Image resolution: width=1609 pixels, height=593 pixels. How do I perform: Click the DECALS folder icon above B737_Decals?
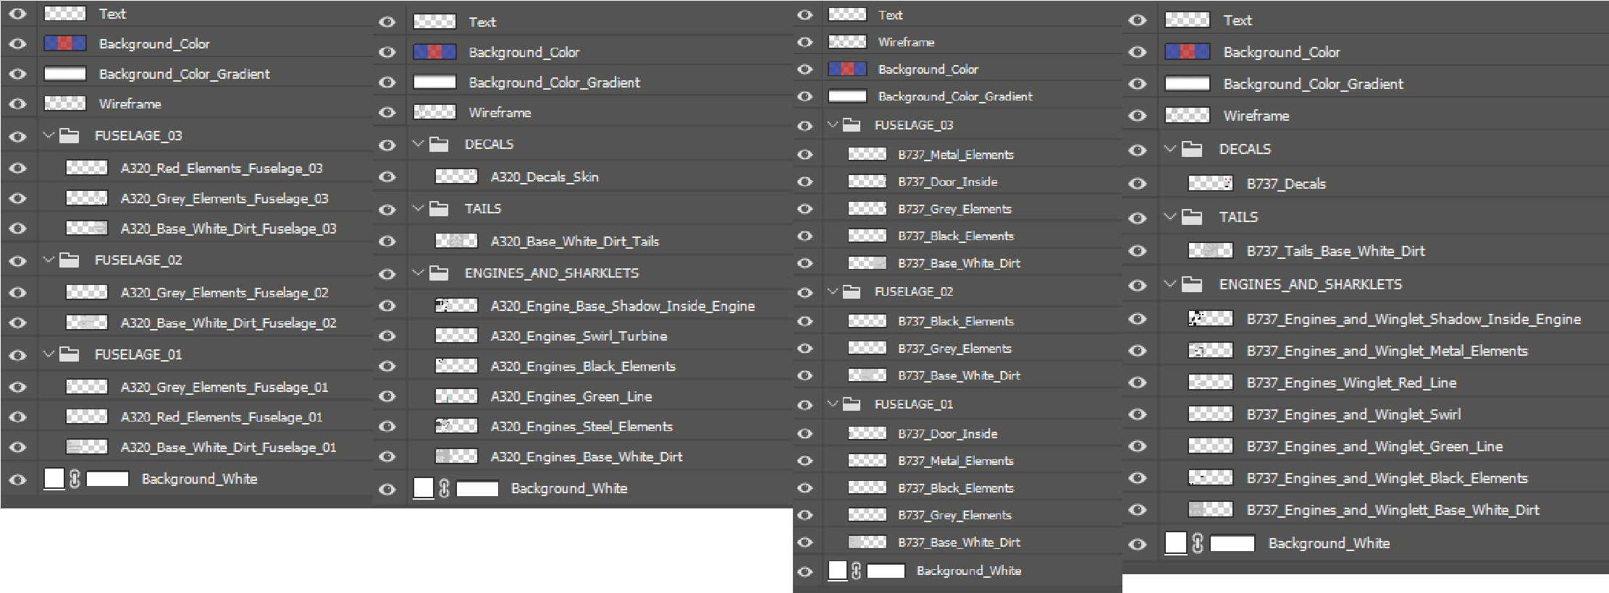point(1192,149)
